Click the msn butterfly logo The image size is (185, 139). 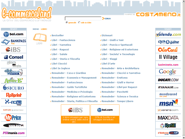[168, 102]
